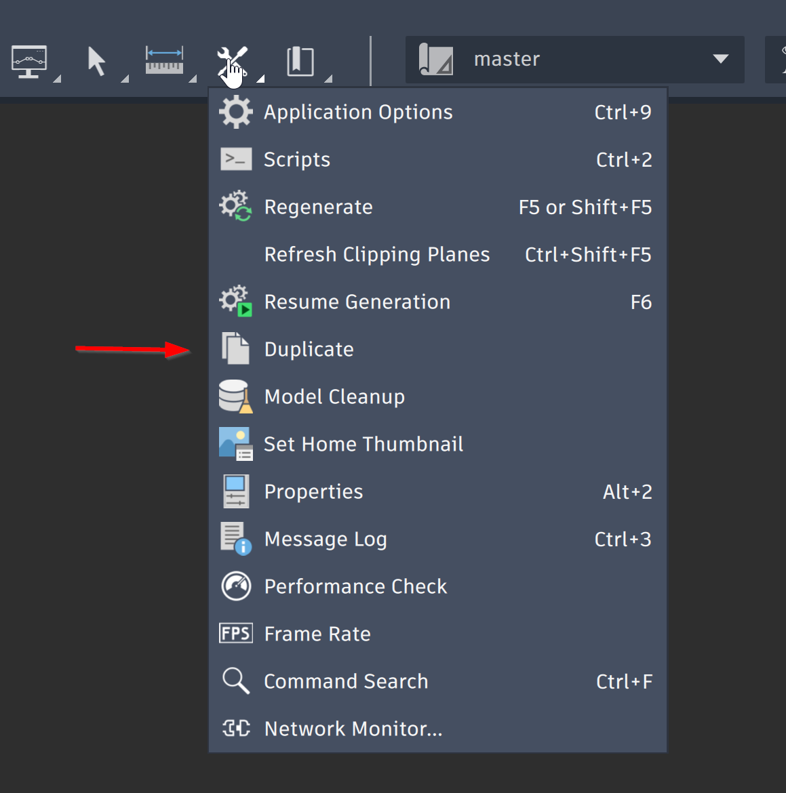Open Refresh Clipping Planes
The image size is (786, 793).
(377, 254)
